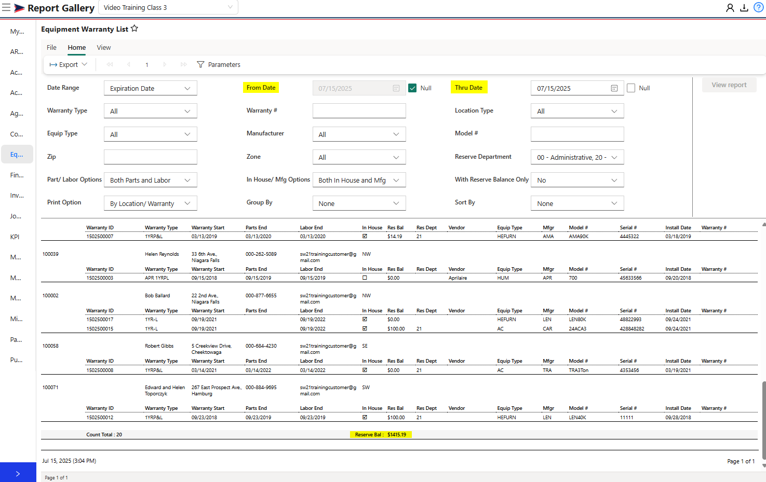This screenshot has width=766, height=482.
Task: Click the Warranty # input field
Action: coord(359,111)
